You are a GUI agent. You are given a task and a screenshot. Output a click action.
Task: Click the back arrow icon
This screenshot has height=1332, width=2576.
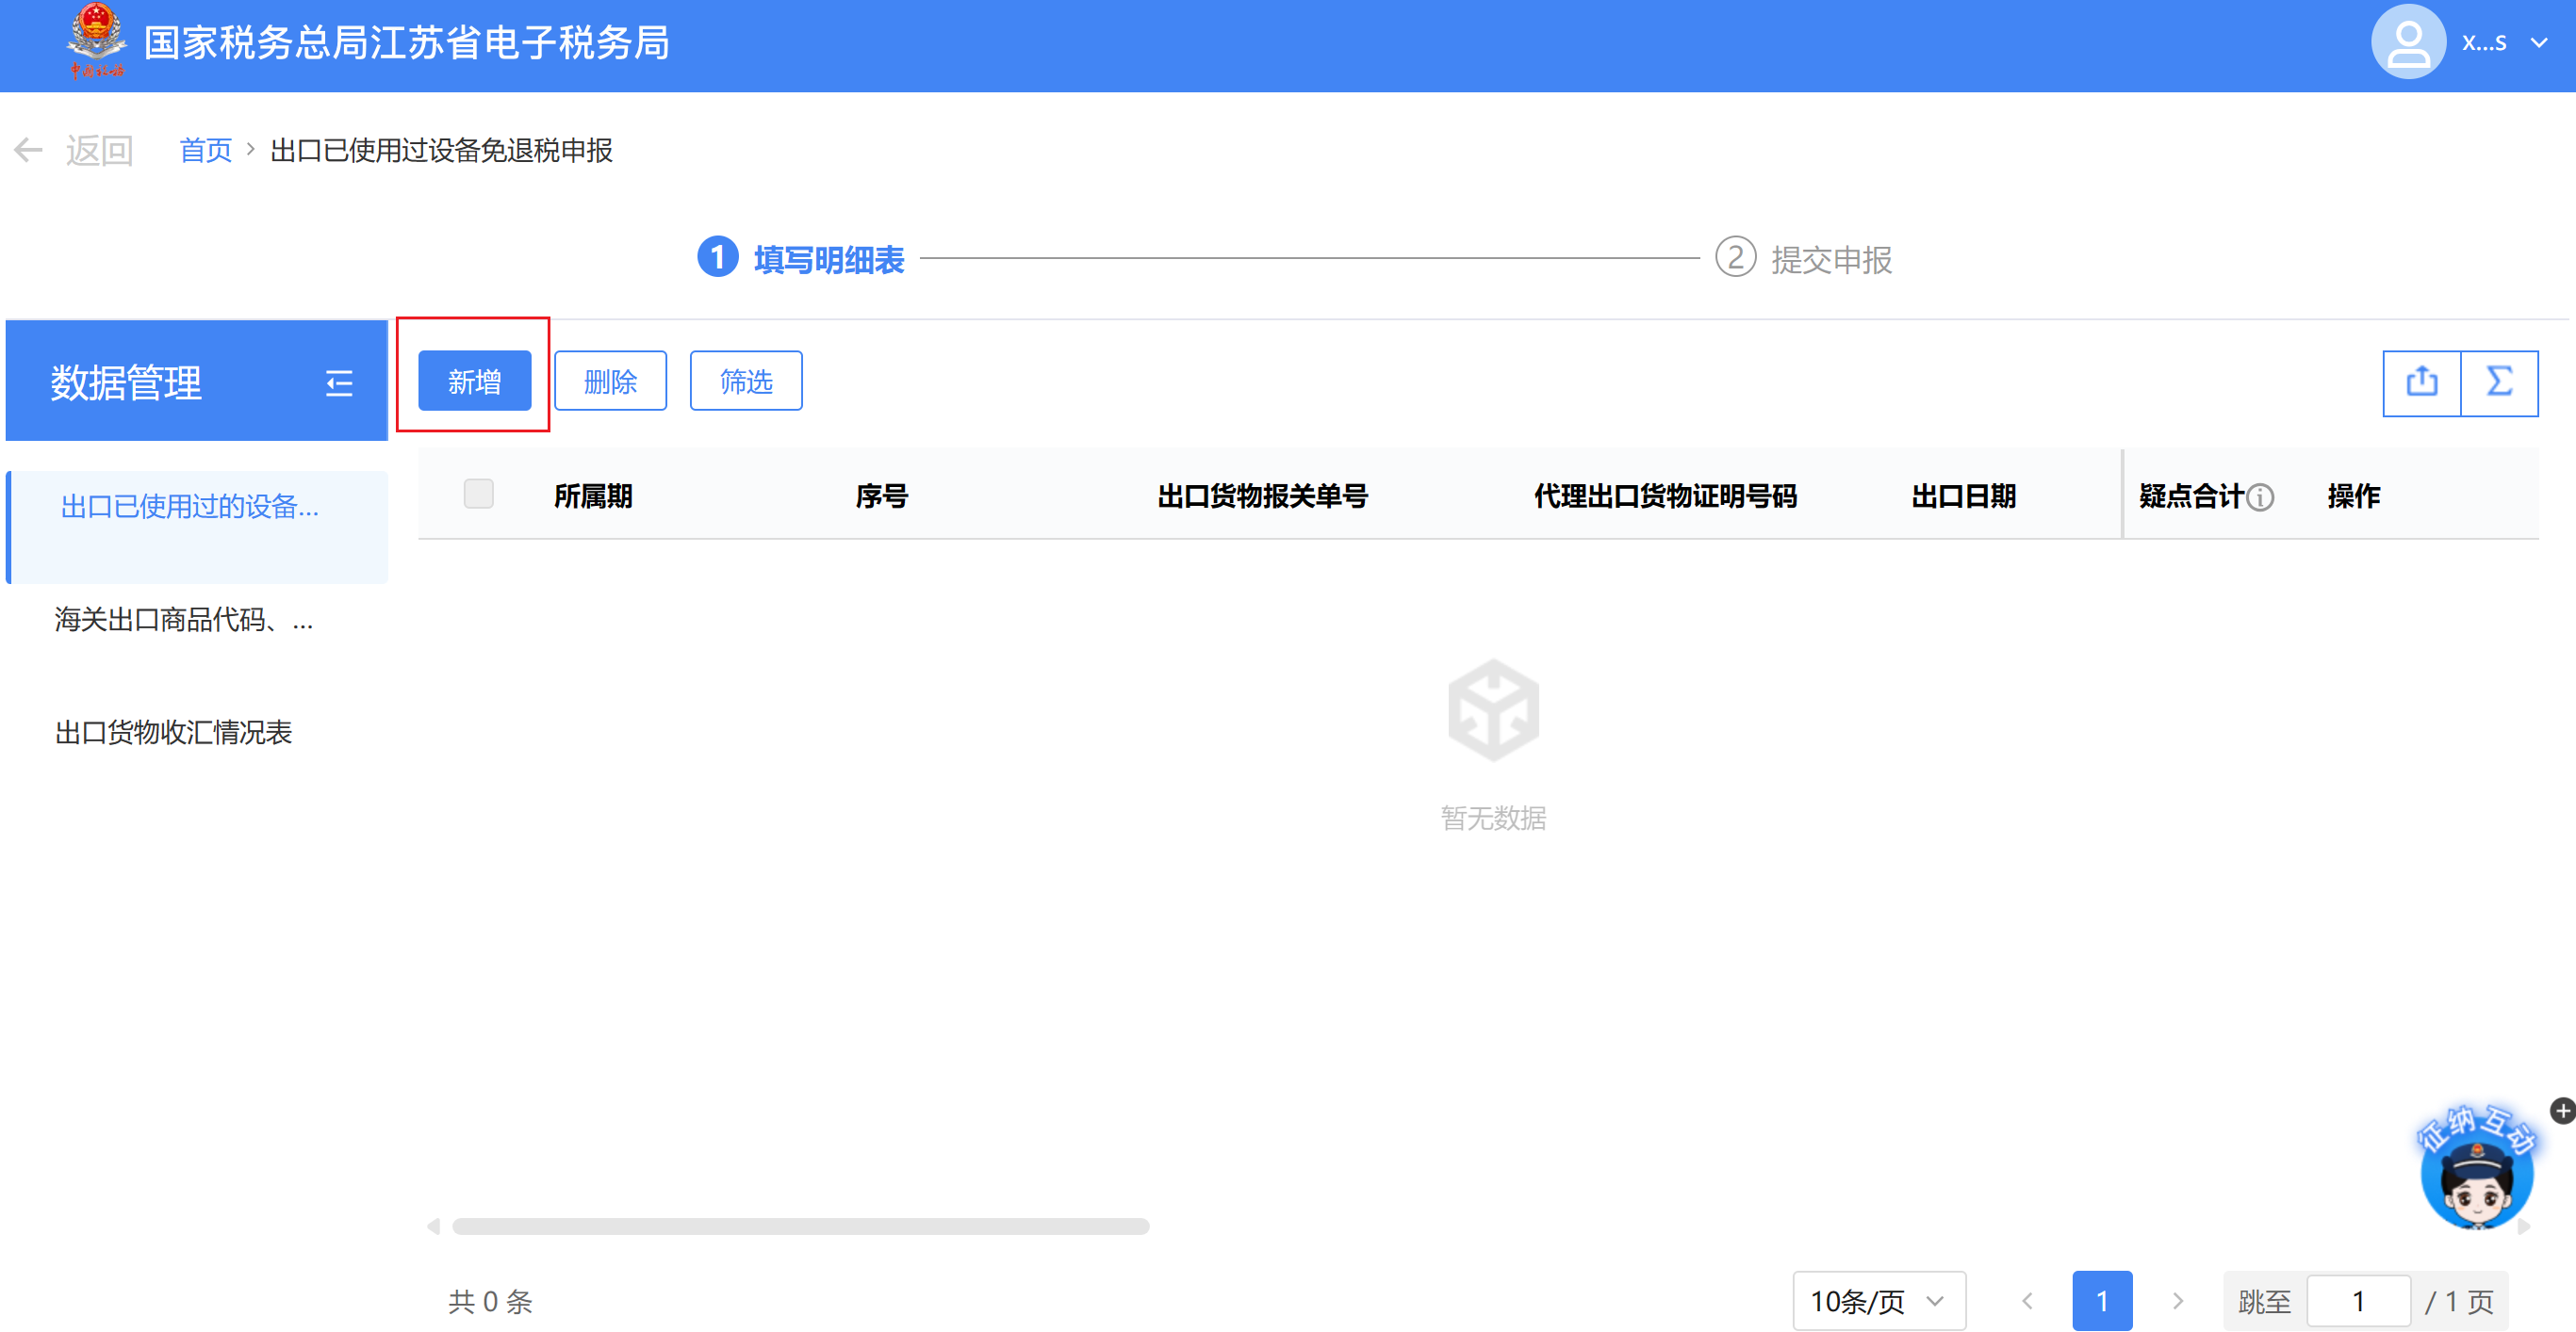28,151
